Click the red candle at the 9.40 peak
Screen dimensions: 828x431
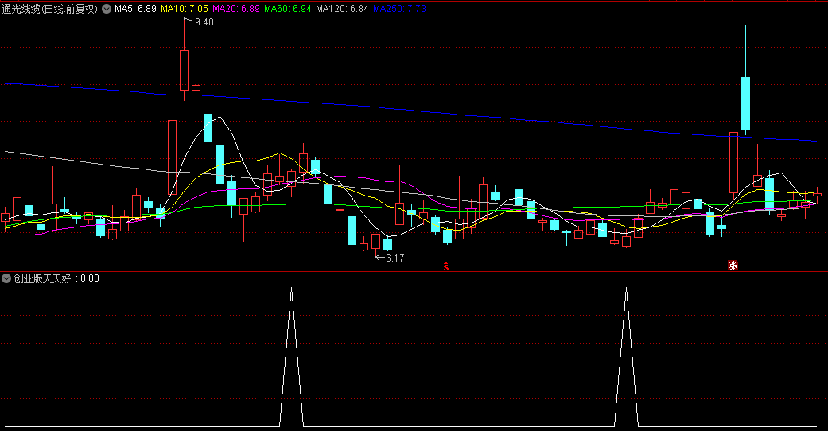185,70
